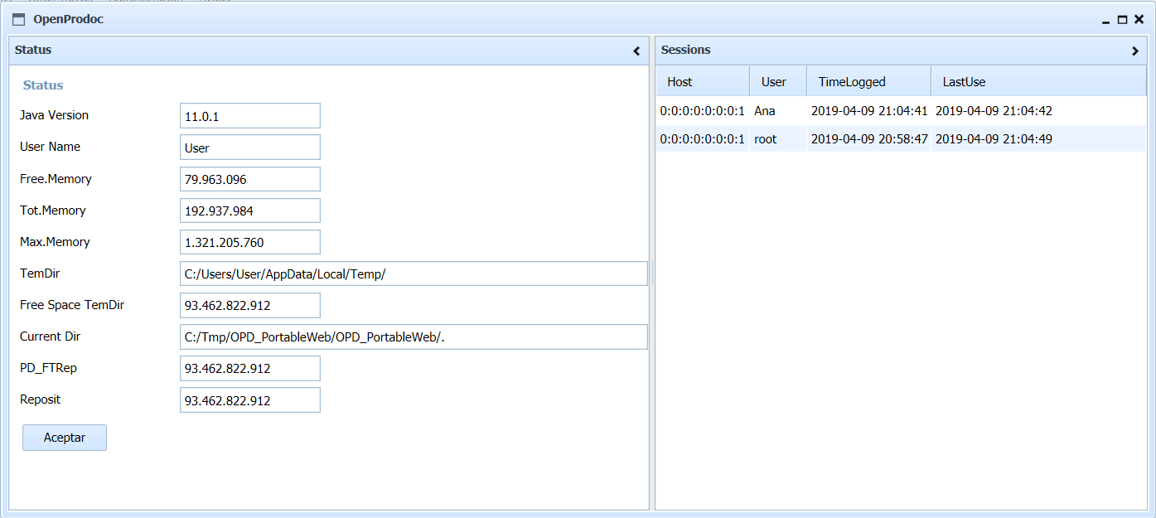
Task: Click the Current Dir path field
Action: (x=414, y=336)
